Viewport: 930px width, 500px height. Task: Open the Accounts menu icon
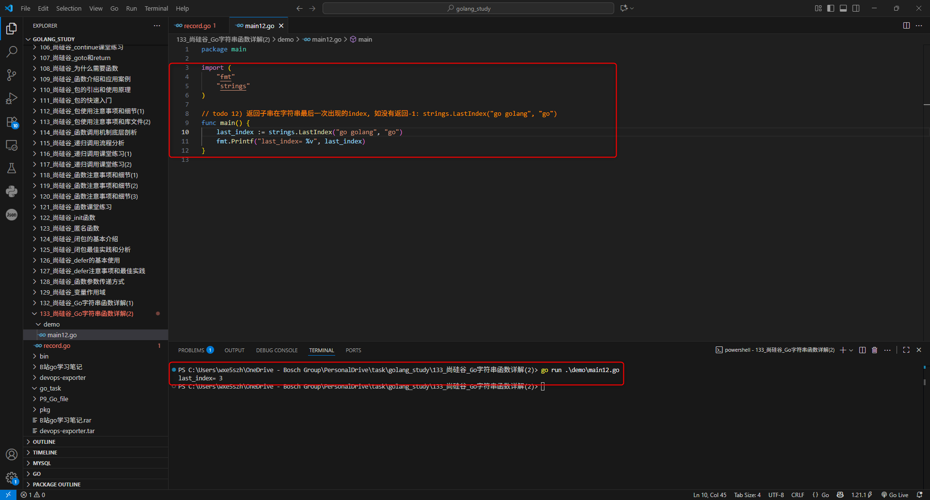pos(12,454)
